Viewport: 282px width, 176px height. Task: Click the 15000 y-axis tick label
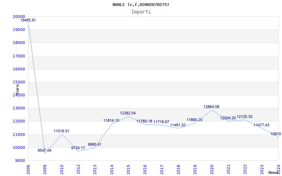(x=19, y=82)
